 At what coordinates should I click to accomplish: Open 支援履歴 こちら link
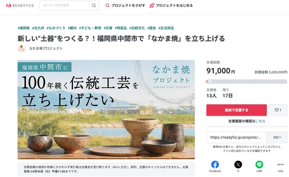(260, 121)
